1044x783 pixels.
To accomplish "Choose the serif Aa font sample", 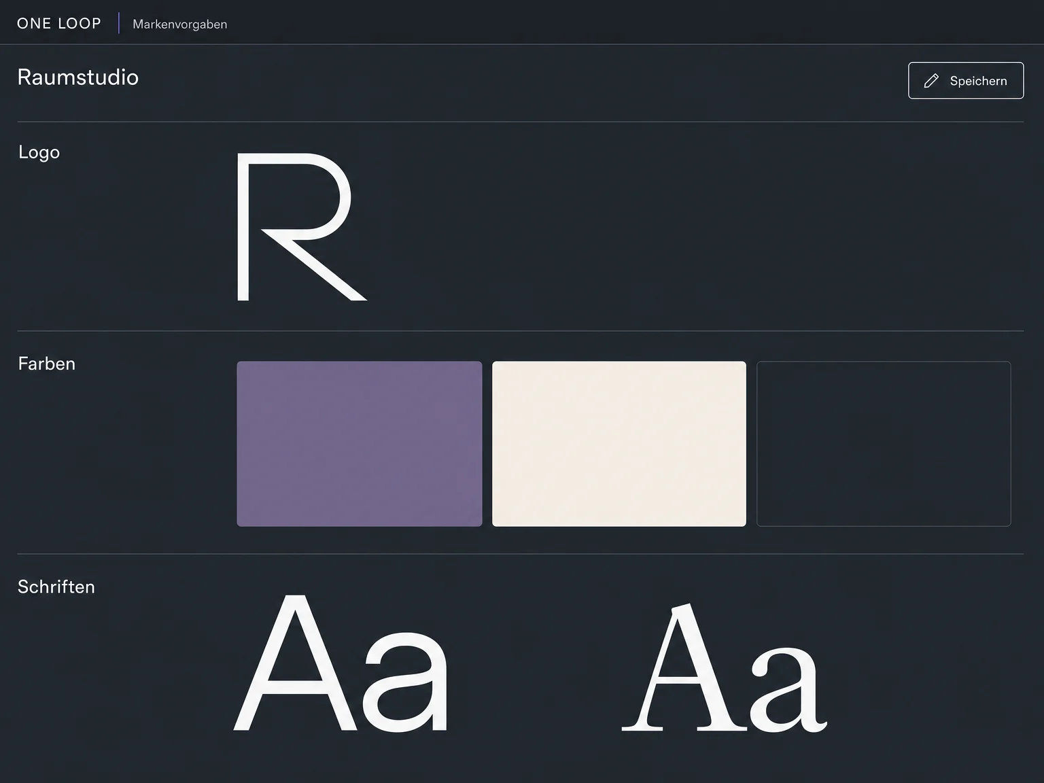I will coord(725,667).
